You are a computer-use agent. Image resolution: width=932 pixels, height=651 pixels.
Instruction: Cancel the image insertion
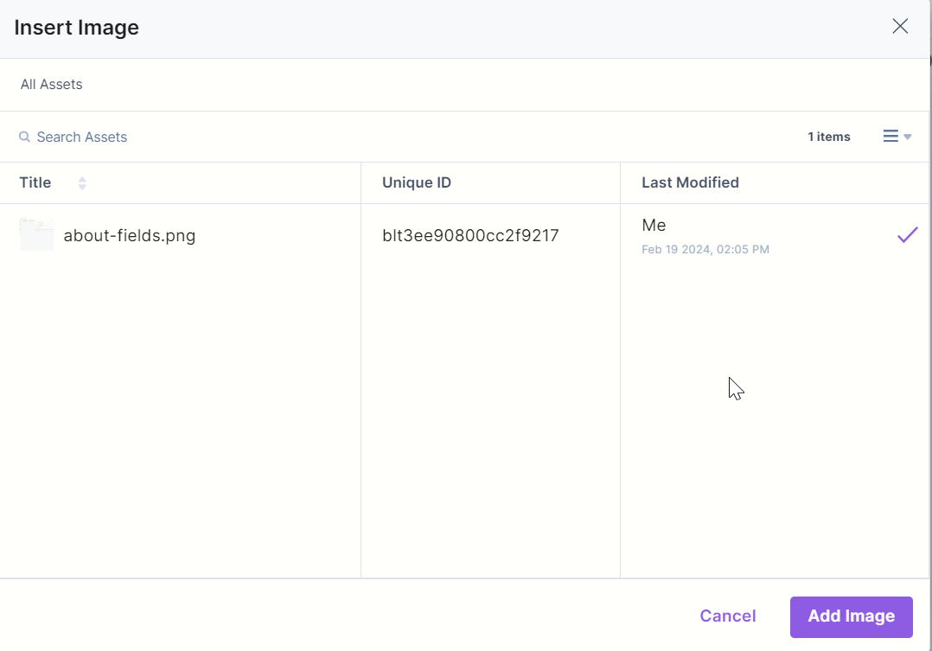(x=727, y=616)
